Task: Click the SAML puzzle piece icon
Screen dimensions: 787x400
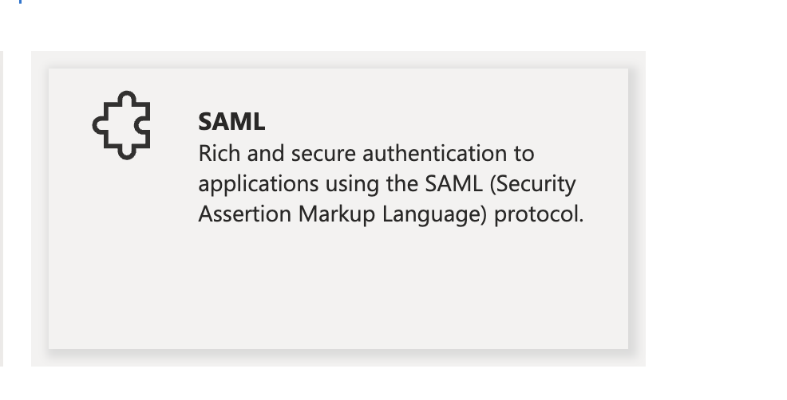Action: 121,124
